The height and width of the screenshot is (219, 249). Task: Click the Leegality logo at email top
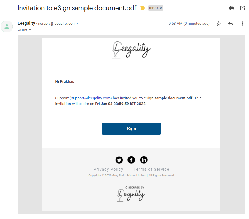pos(131,50)
